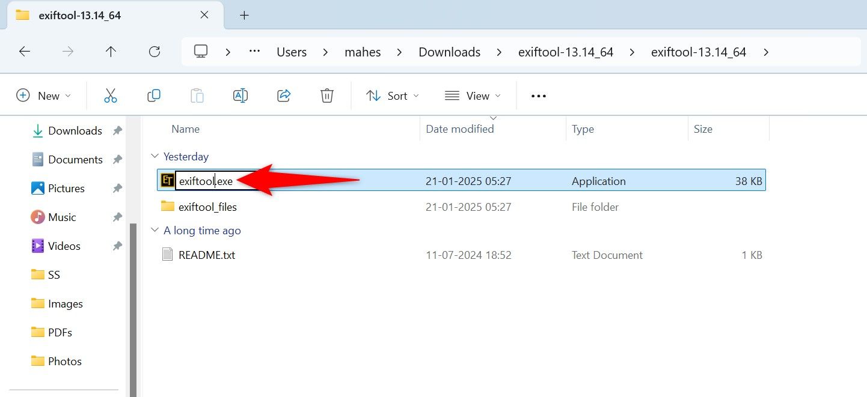The image size is (867, 397).
Task: Open the See more three-dots menu
Action: [539, 96]
